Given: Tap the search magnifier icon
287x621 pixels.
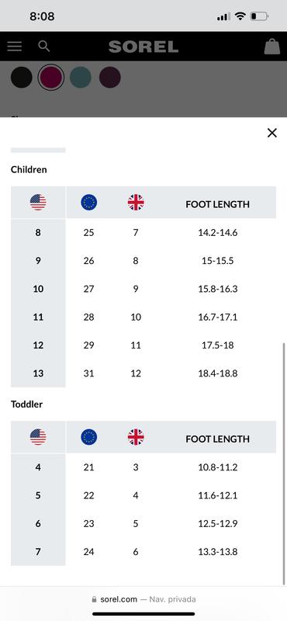Looking at the screenshot, I should [x=44, y=46].
